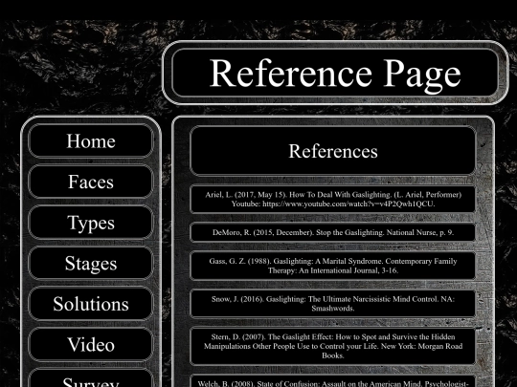Open the Home navigation button
The height and width of the screenshot is (387, 517).
(x=91, y=140)
